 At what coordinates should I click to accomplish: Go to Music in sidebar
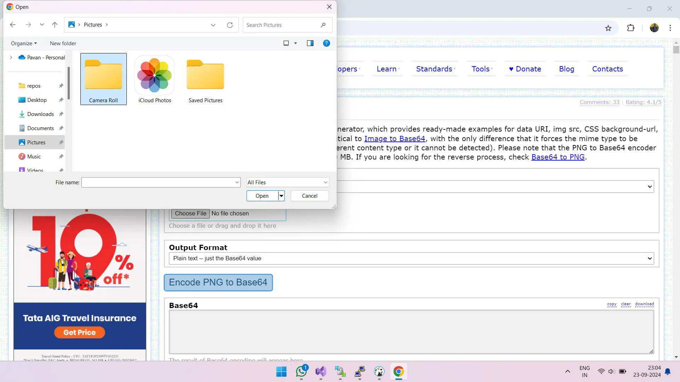34,156
